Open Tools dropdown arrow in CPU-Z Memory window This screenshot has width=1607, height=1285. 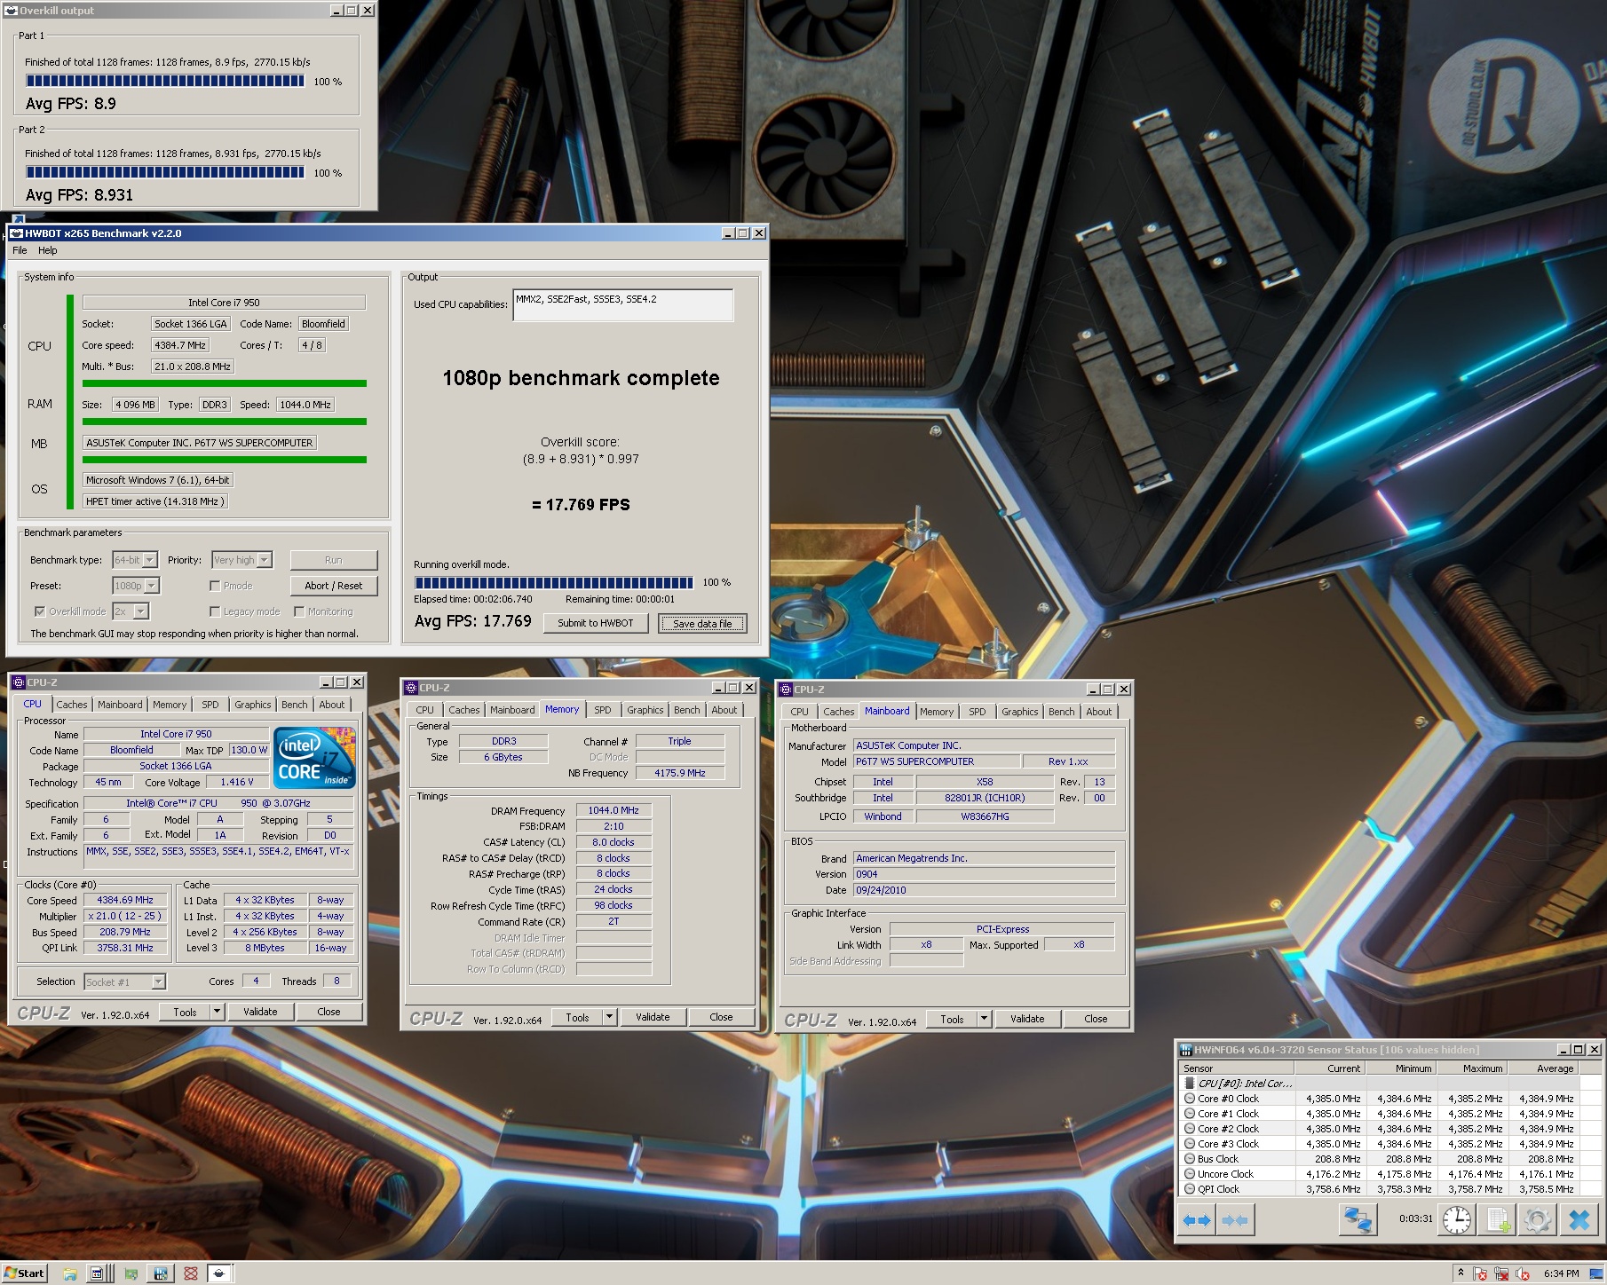pyautogui.click(x=609, y=1017)
